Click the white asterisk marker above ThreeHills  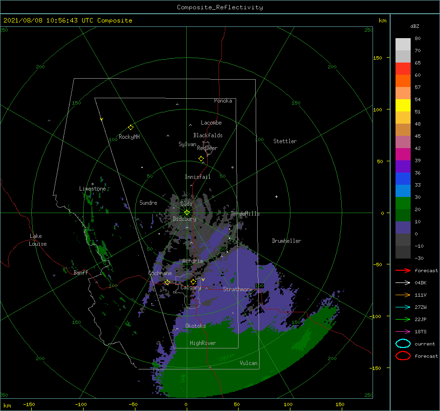click(x=232, y=168)
